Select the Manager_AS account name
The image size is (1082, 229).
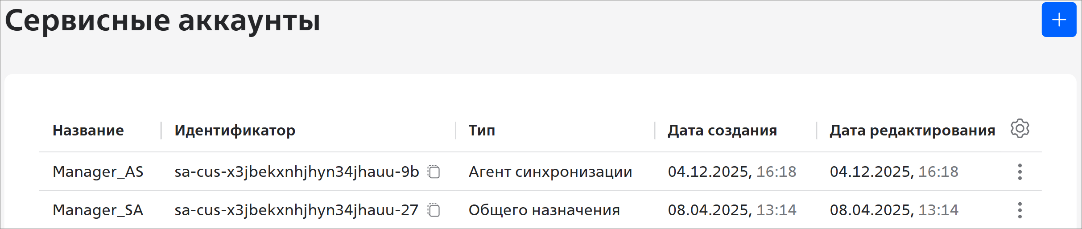point(98,172)
